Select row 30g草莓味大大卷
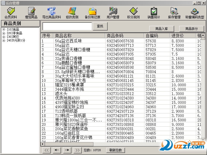 (121, 81)
